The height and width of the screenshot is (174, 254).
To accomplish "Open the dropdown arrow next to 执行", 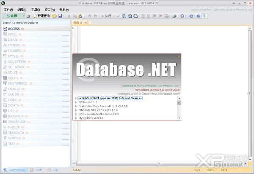I will tap(114, 16).
